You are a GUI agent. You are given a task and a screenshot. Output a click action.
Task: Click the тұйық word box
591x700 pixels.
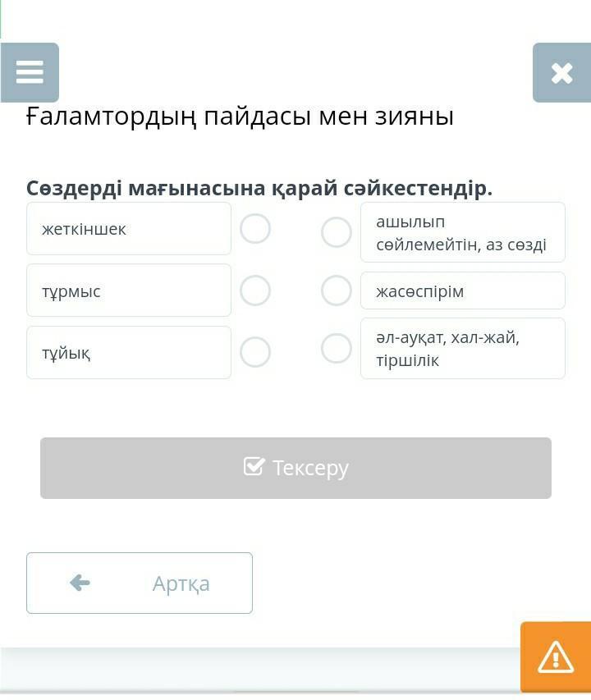click(129, 353)
